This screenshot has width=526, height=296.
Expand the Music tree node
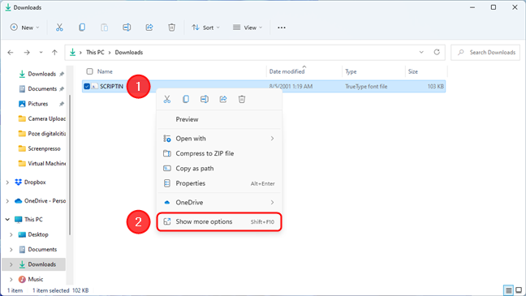11,279
